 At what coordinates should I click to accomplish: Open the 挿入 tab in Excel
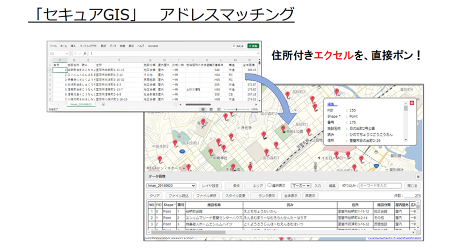point(73,46)
